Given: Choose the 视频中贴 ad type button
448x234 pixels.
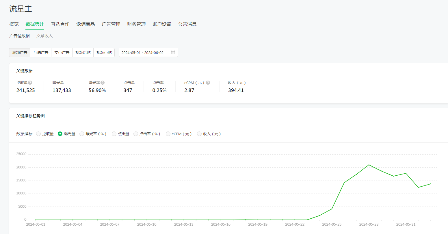Looking at the screenshot, I should [x=104, y=53].
